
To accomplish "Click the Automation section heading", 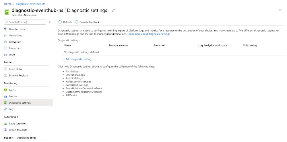I will click(x=11, y=117).
